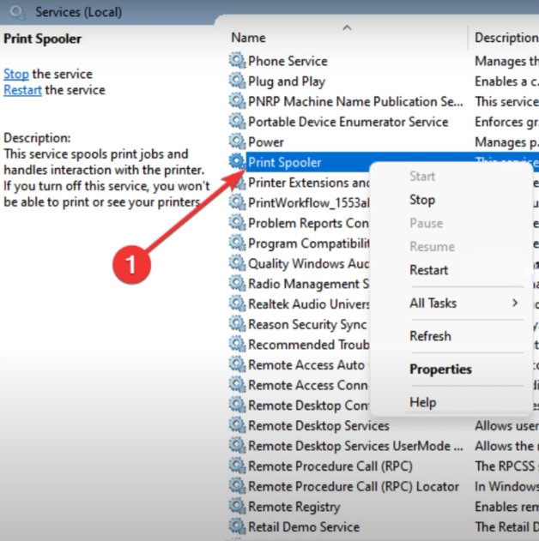The image size is (539, 541).
Task: Open Help from the context menu
Action: [422, 402]
